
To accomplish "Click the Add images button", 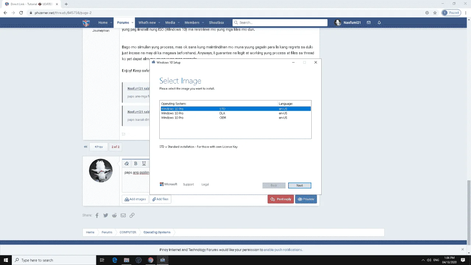I will click(135, 199).
